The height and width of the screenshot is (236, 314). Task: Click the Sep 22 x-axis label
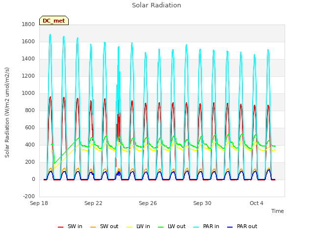tap(93, 203)
